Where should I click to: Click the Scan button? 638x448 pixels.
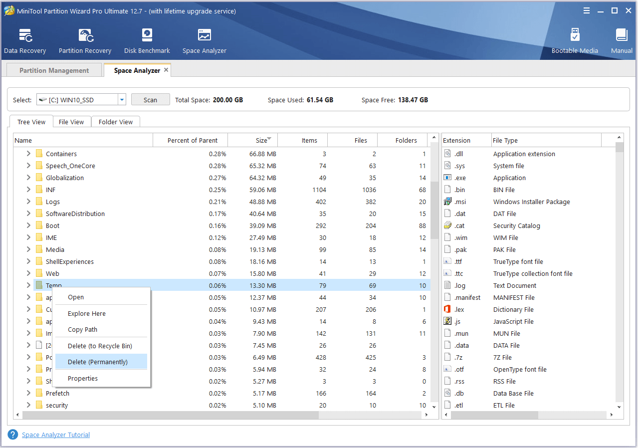click(x=150, y=100)
